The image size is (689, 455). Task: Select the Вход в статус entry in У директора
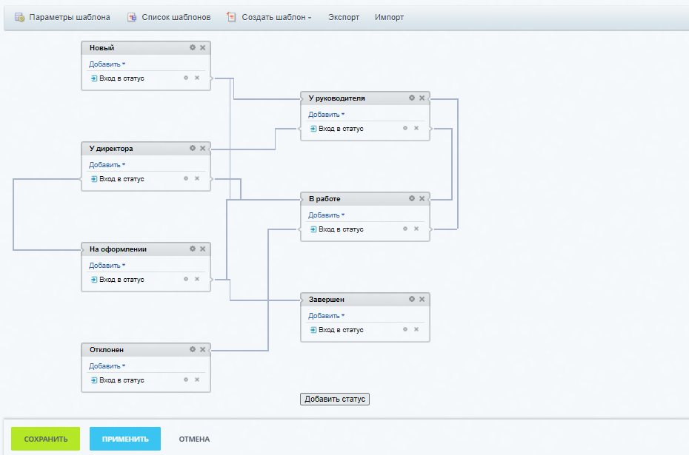[118, 178]
